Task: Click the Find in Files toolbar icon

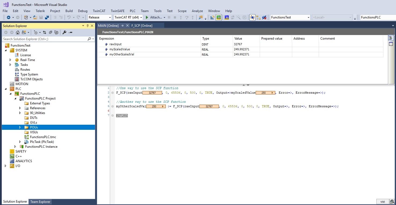Action: [200, 17]
